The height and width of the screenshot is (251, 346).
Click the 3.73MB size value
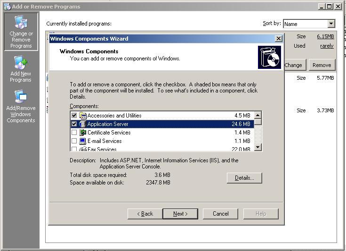coord(325,110)
